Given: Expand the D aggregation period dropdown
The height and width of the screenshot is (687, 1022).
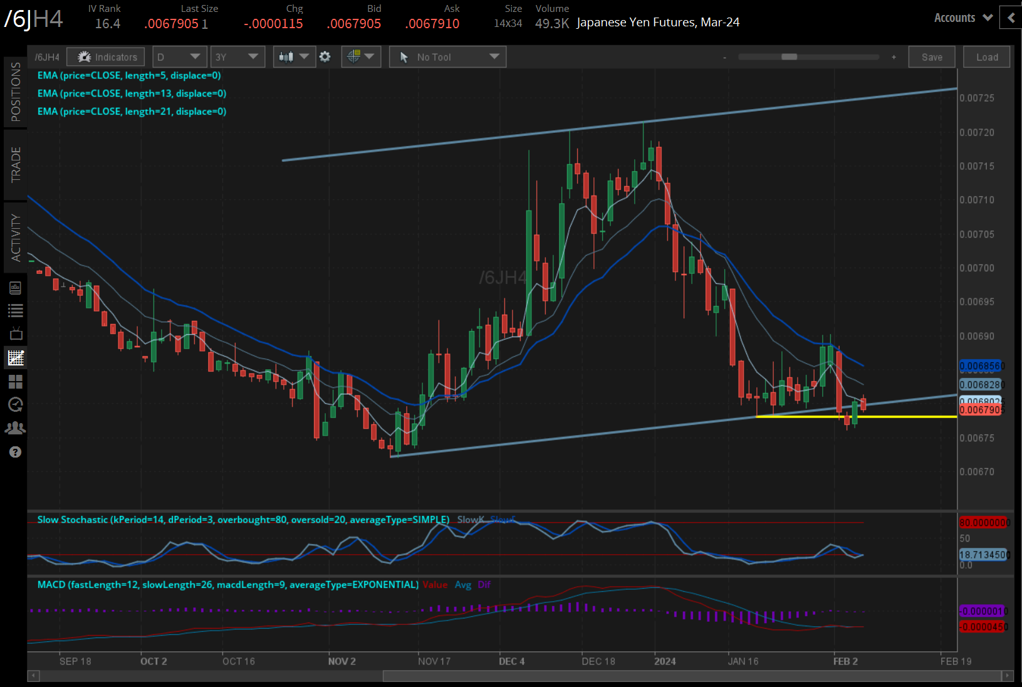Looking at the screenshot, I should (x=179, y=57).
